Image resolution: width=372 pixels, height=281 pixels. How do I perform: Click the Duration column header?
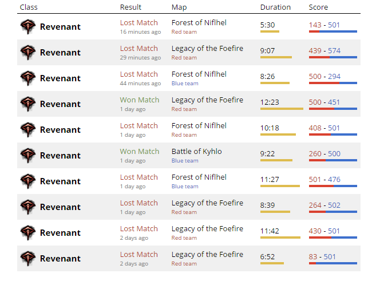pyautogui.click(x=275, y=7)
